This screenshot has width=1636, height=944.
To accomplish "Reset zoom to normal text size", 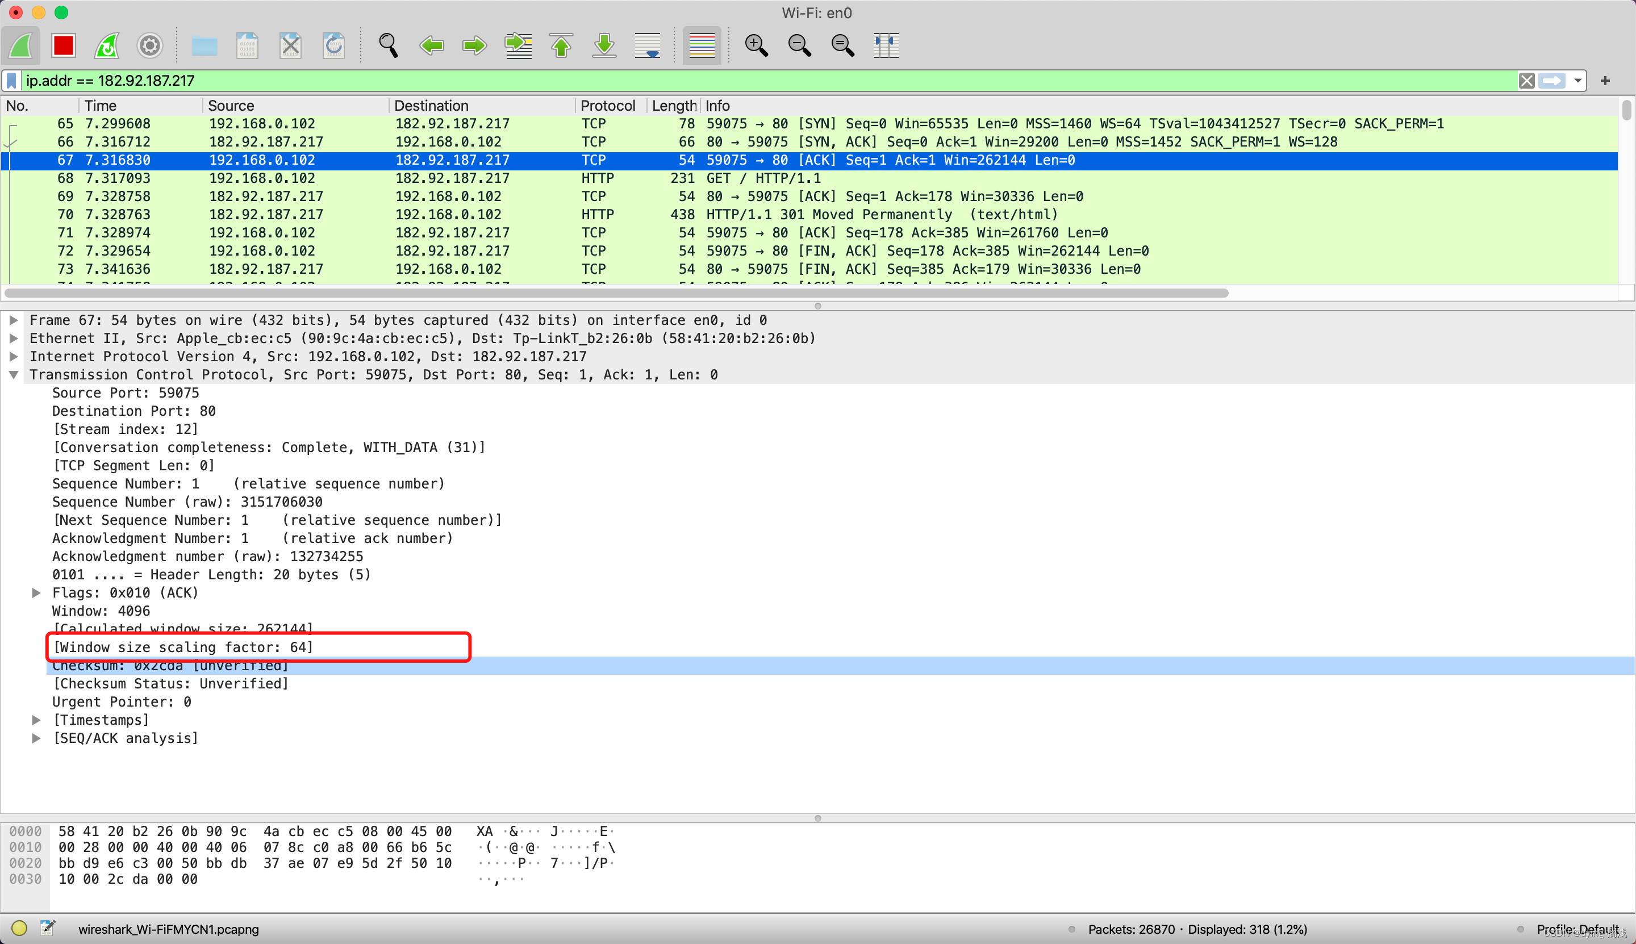I will tap(842, 45).
